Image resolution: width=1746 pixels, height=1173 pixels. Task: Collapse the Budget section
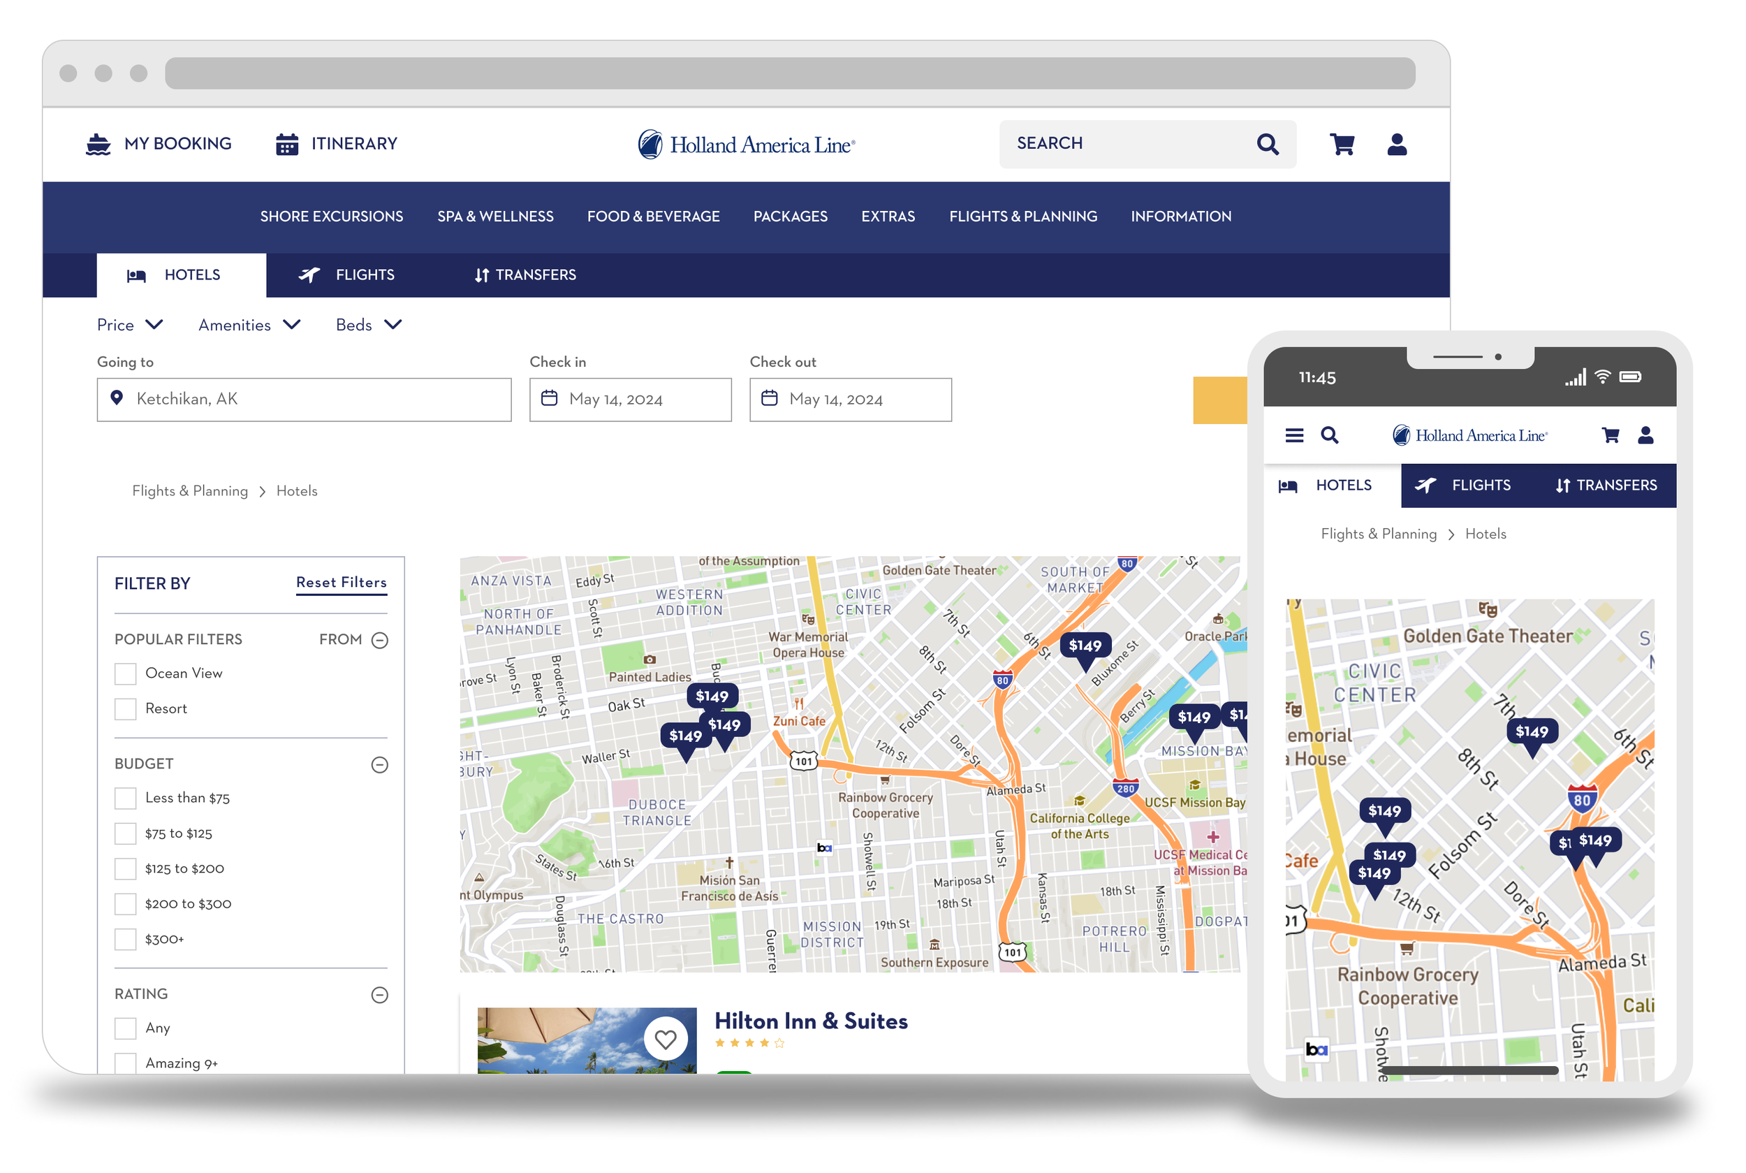coord(380,764)
